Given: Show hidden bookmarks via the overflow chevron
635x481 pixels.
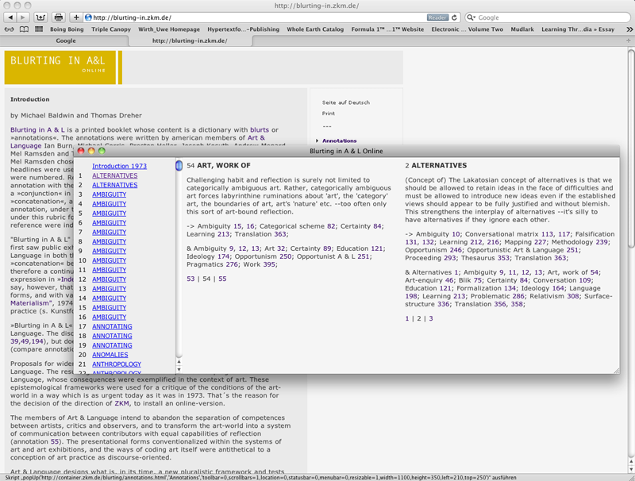Looking at the screenshot, I should pyautogui.click(x=629, y=29).
